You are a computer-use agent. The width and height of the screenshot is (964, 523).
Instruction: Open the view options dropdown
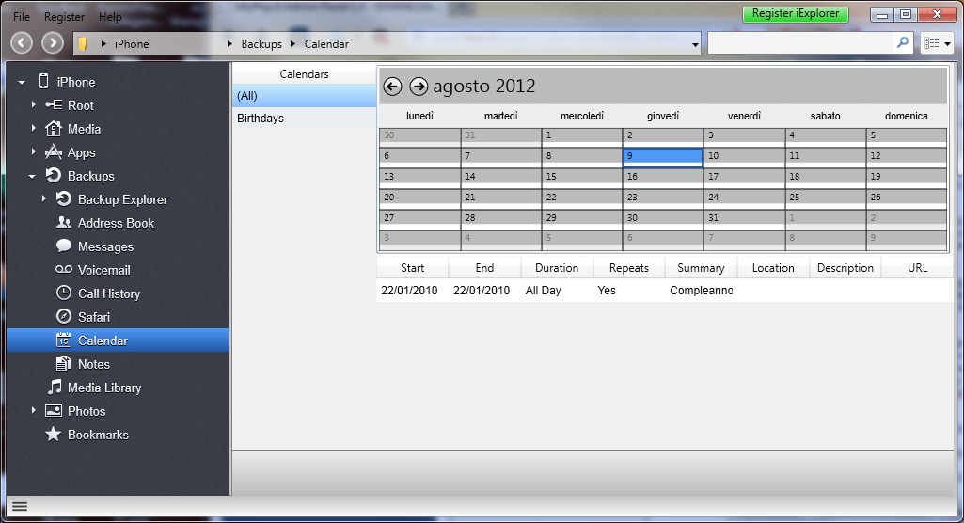point(938,43)
